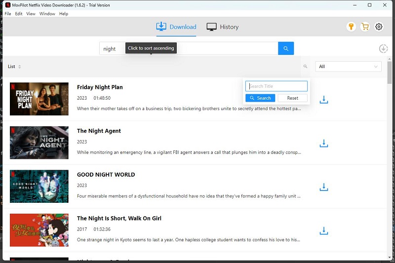Click the 01:48:50 duration text
This screenshot has width=395, height=263.
click(x=102, y=98)
